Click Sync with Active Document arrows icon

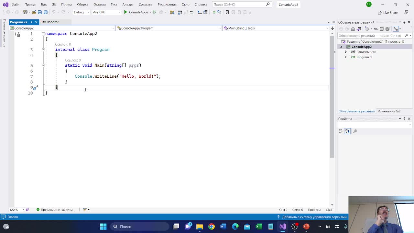(376, 29)
